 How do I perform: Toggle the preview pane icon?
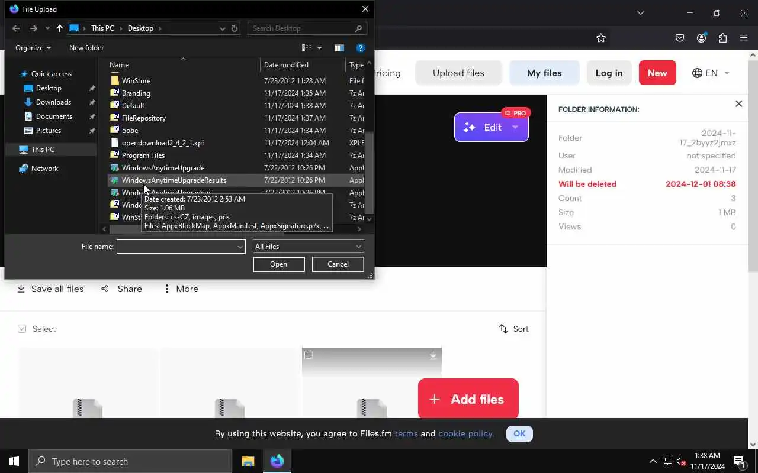pos(339,48)
